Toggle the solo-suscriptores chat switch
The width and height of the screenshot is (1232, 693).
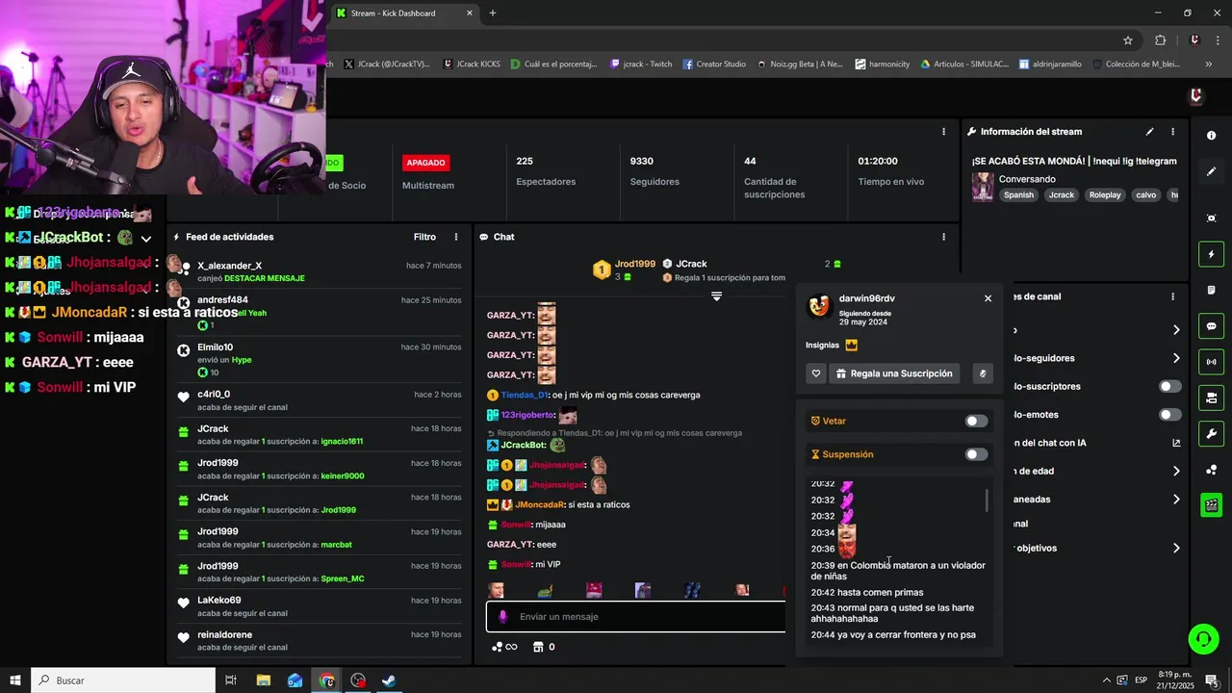pyautogui.click(x=1170, y=386)
